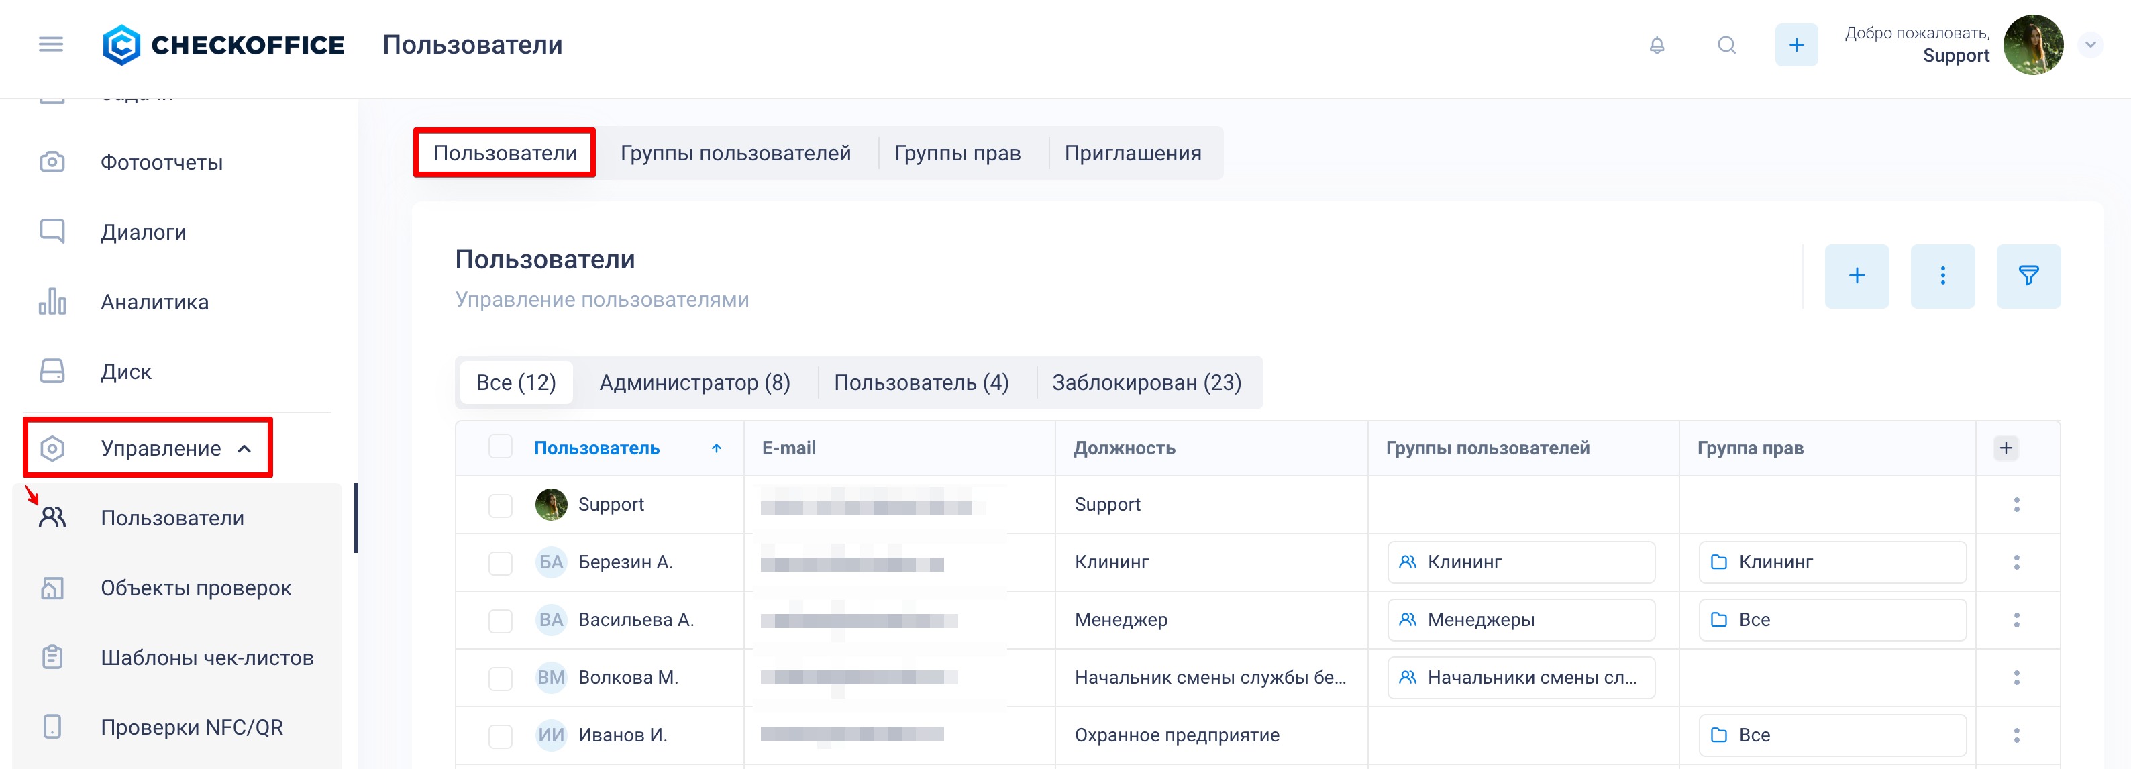The height and width of the screenshot is (769, 2131).
Task: Open the search magnifier icon
Action: click(1726, 45)
